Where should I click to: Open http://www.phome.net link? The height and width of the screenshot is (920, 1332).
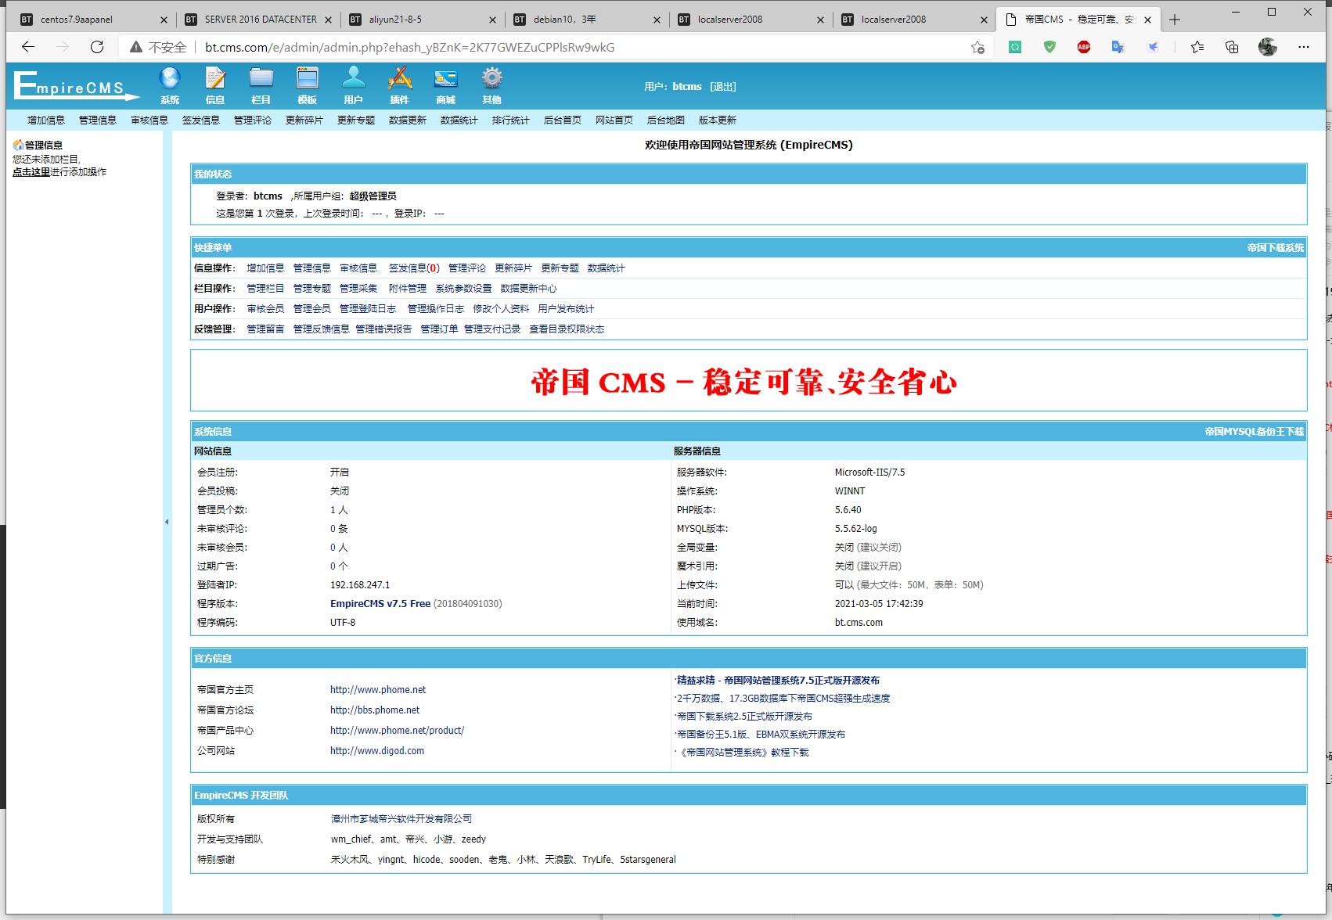tap(378, 690)
